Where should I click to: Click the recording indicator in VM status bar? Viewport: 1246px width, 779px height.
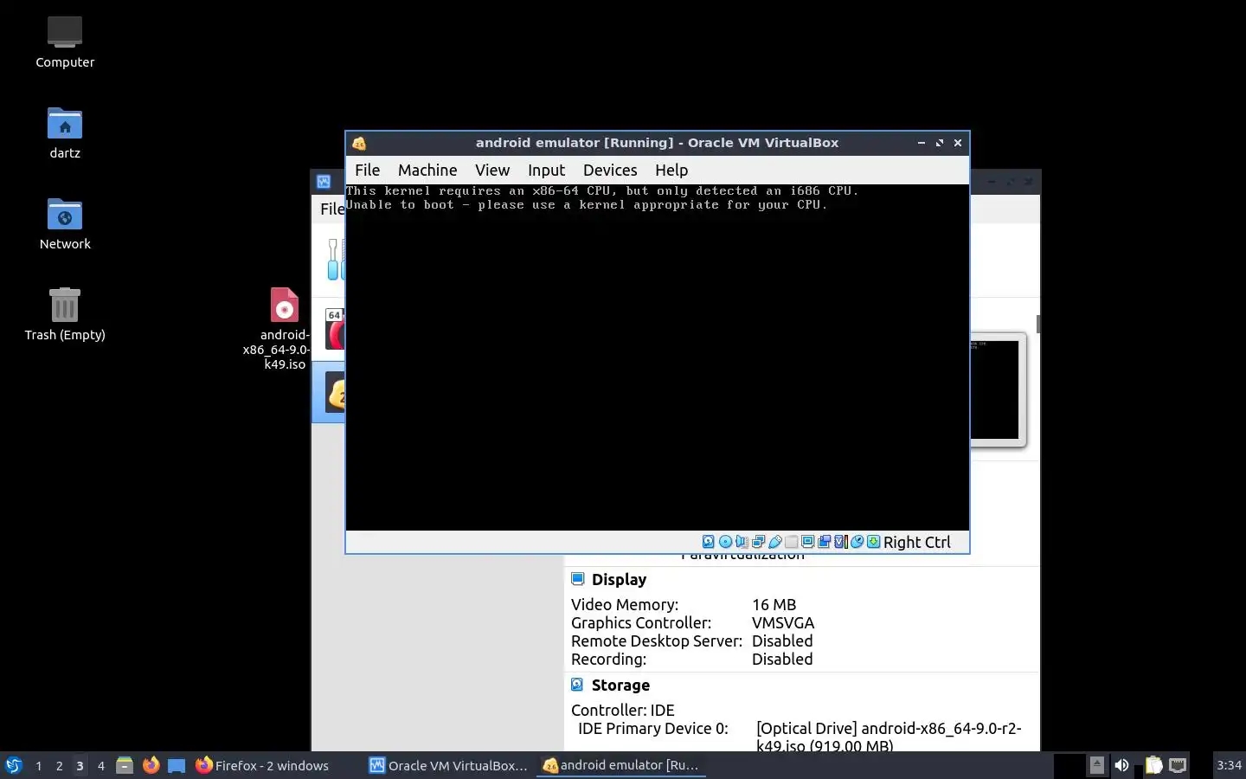[x=824, y=542]
